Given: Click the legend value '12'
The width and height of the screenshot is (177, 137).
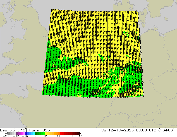Looking at the screenshot, I should point(45,136).
